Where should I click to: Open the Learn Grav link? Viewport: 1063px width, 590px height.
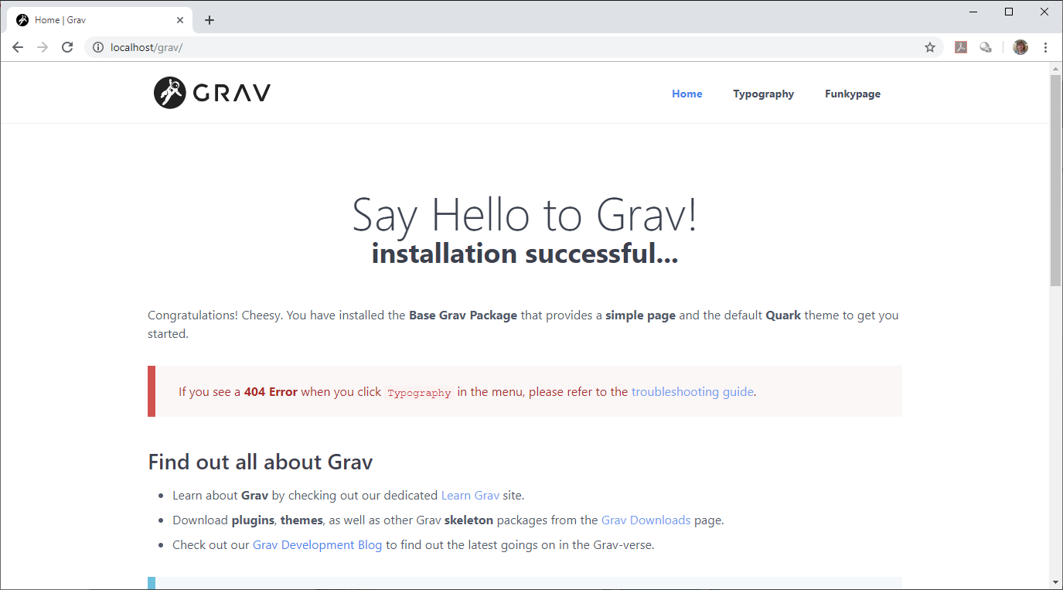tap(470, 495)
